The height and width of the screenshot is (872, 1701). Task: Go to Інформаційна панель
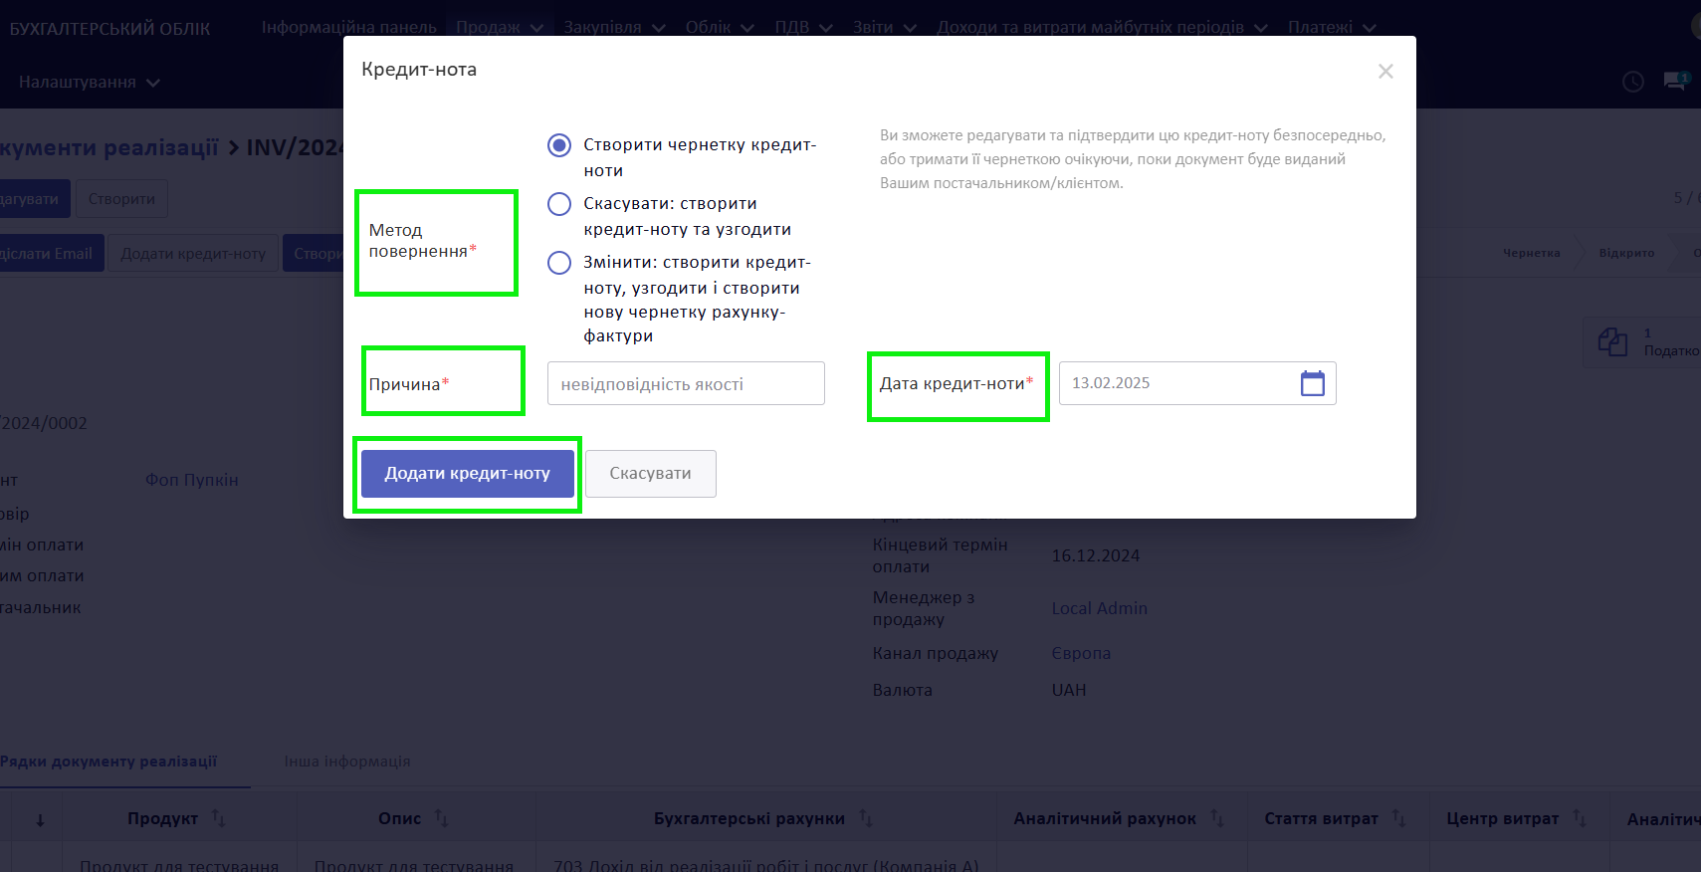tap(349, 27)
